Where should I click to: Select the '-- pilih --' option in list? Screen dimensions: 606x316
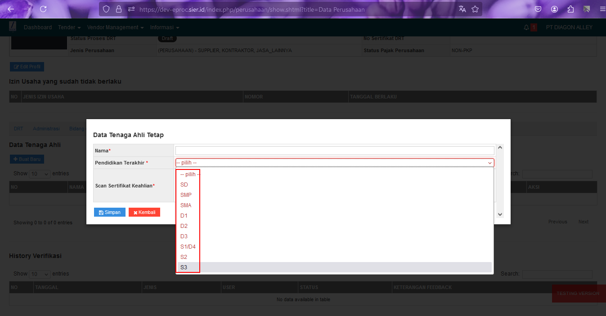(x=334, y=174)
